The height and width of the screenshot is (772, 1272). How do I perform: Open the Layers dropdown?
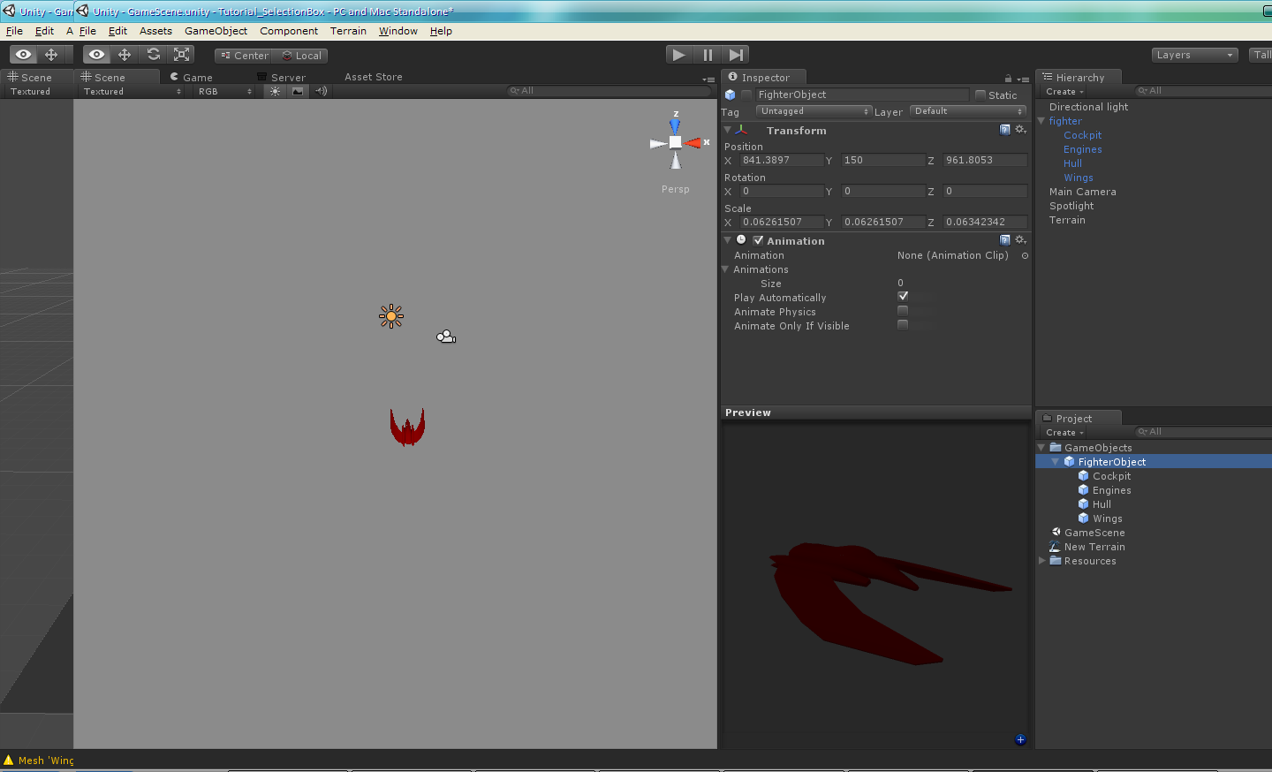(1195, 55)
